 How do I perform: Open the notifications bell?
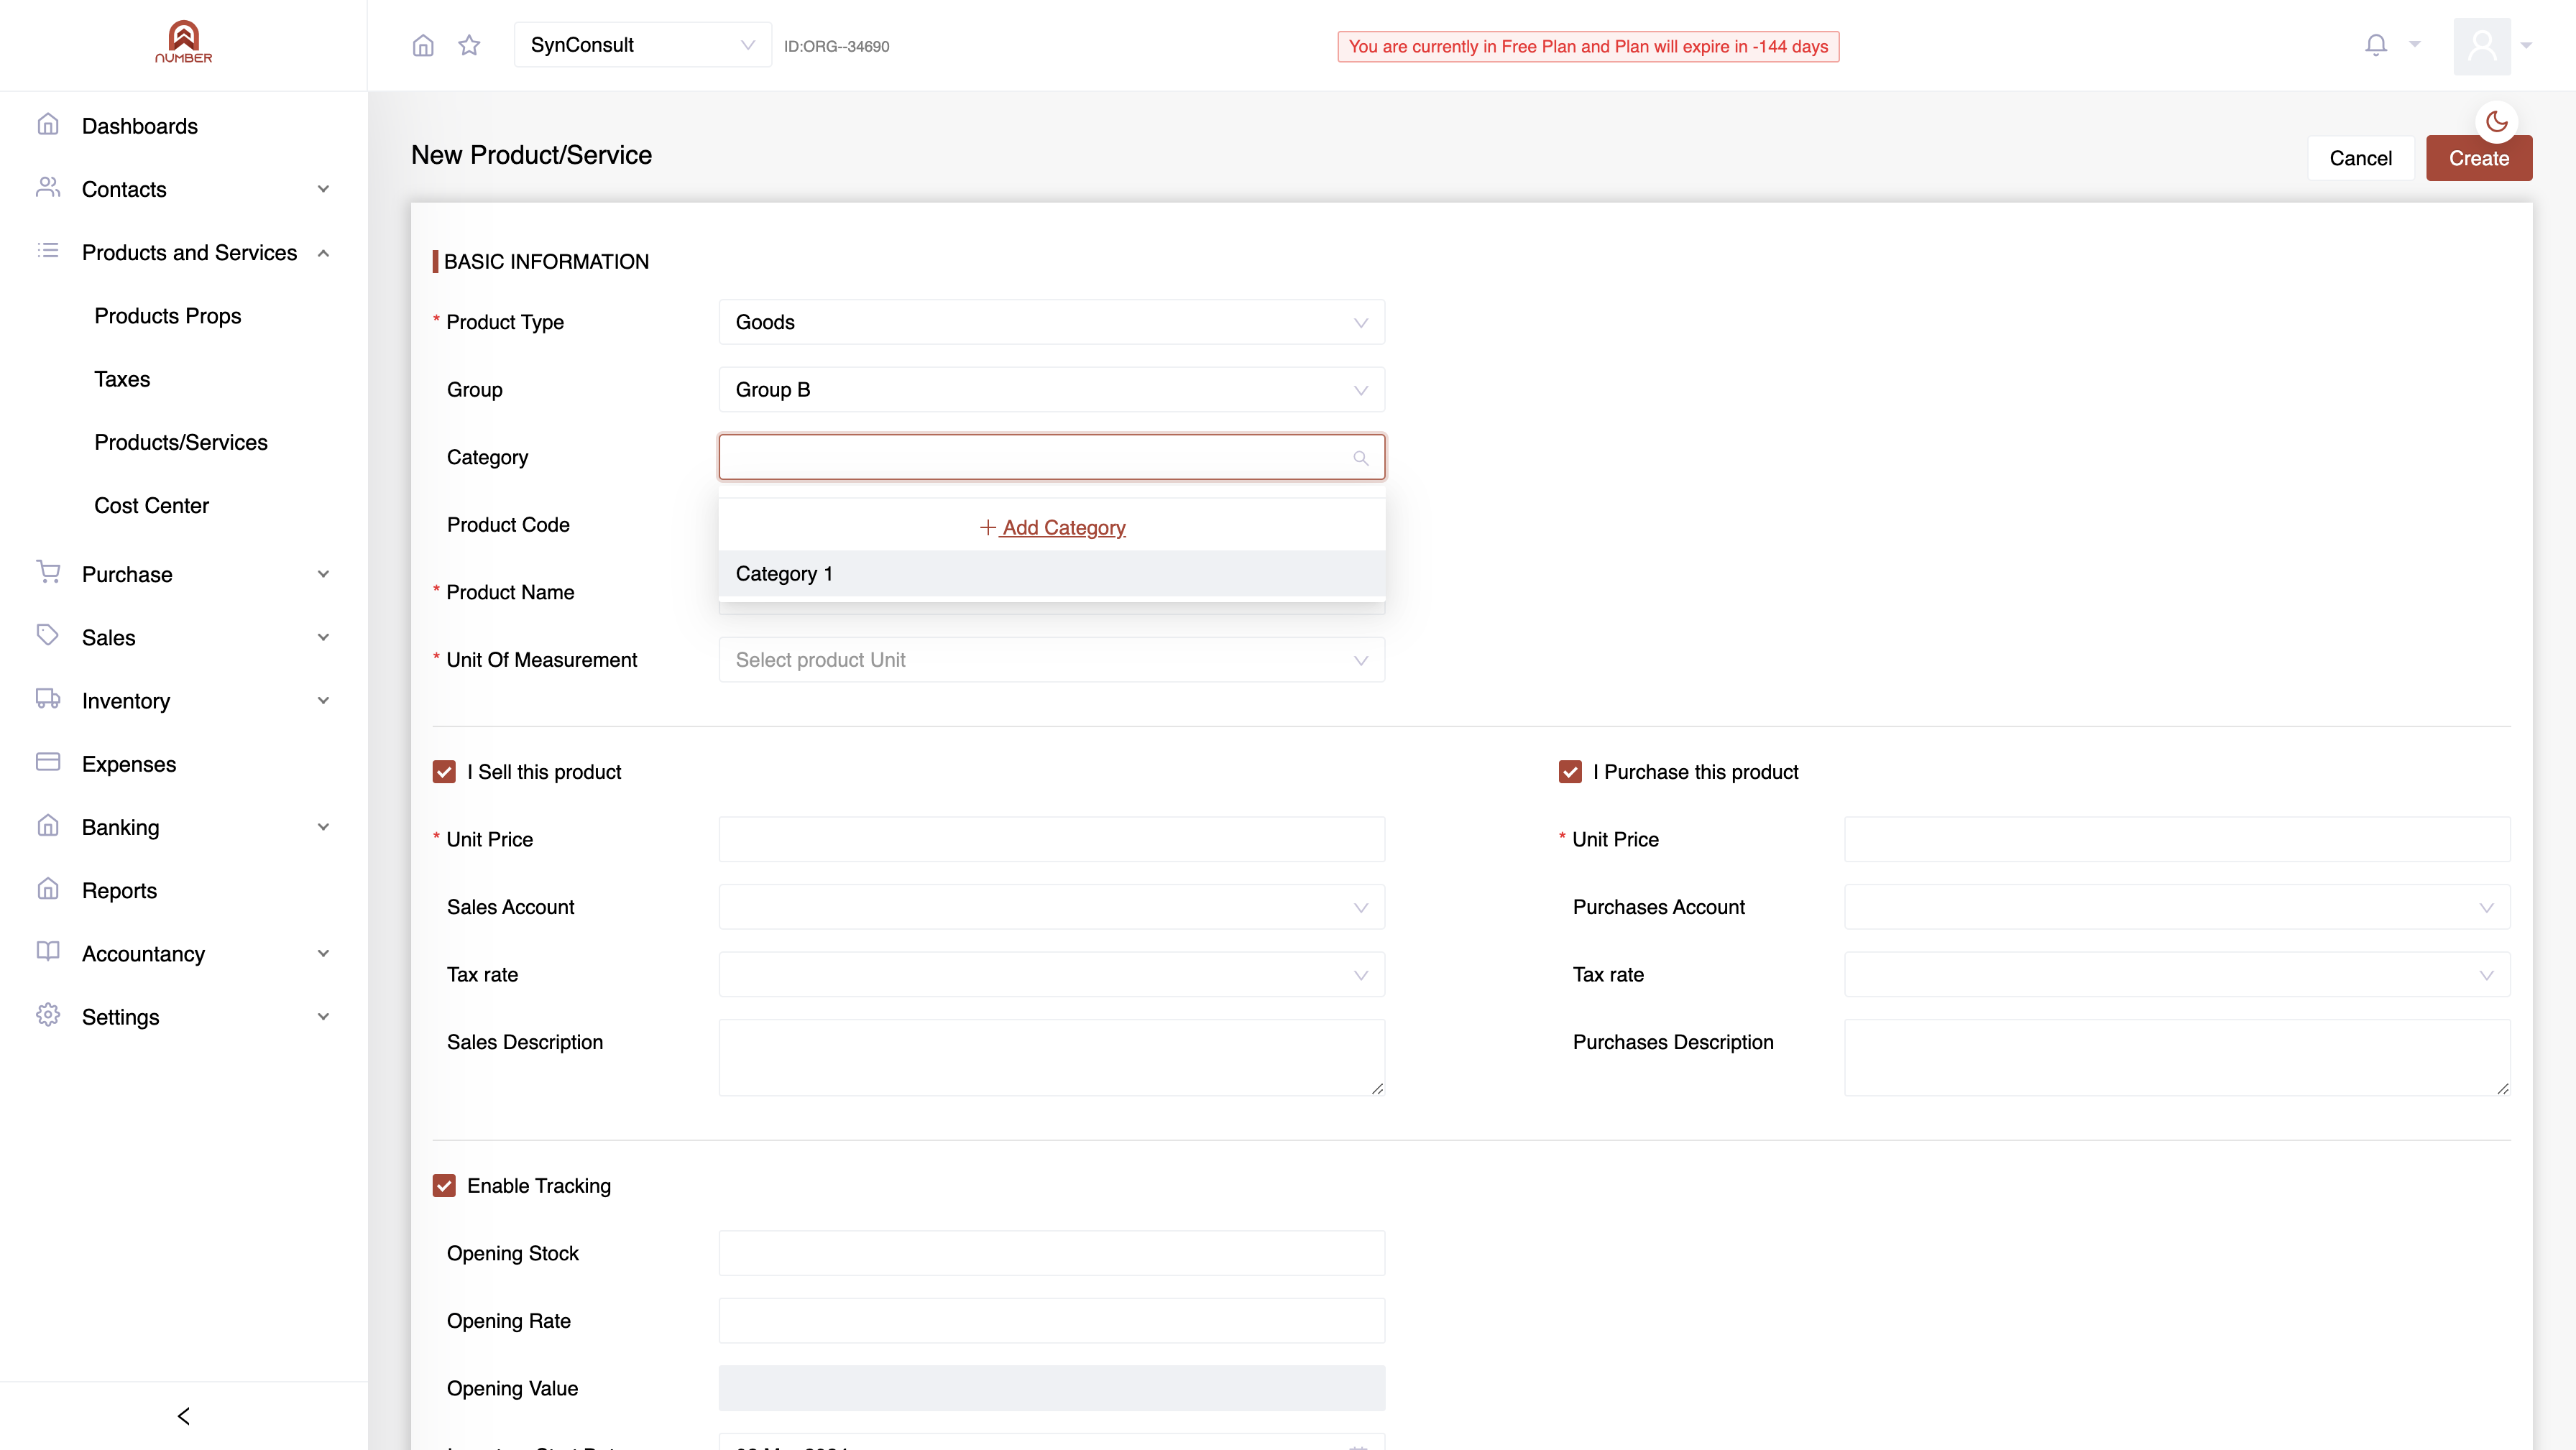[x=2376, y=45]
